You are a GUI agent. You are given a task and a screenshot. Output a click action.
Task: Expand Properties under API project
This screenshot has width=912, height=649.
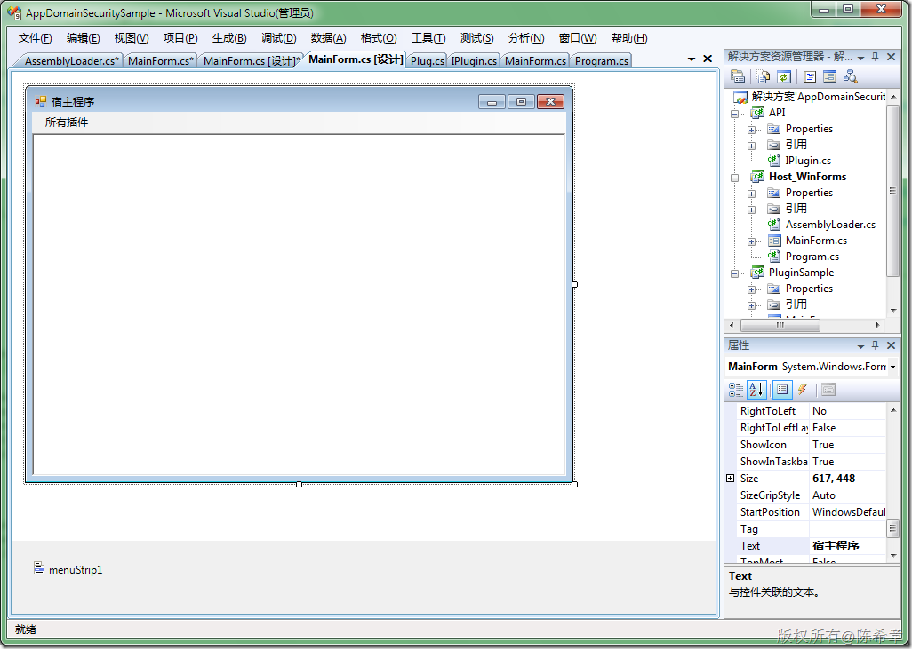point(751,130)
